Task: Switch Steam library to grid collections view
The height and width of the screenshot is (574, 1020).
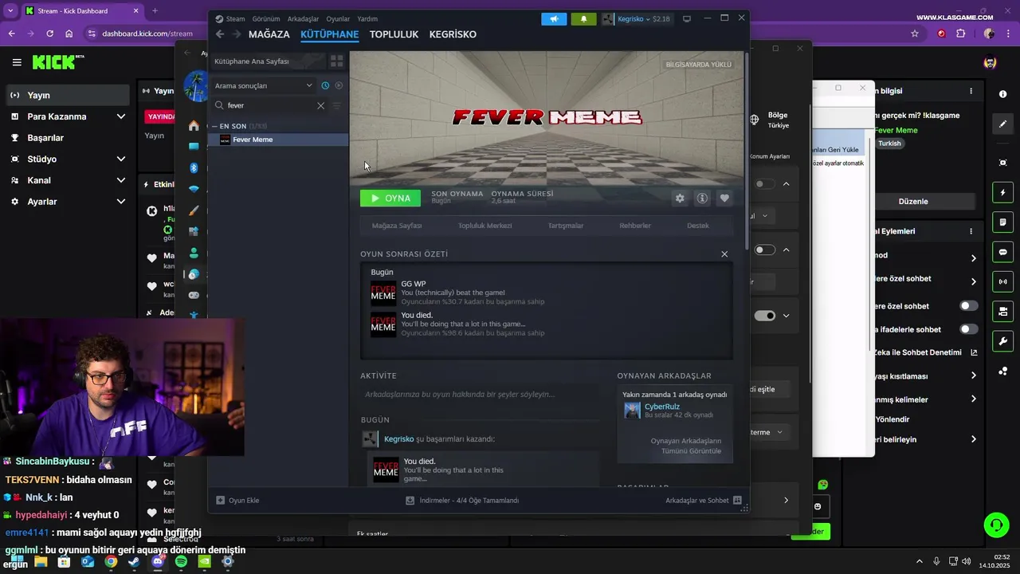Action: (x=336, y=61)
